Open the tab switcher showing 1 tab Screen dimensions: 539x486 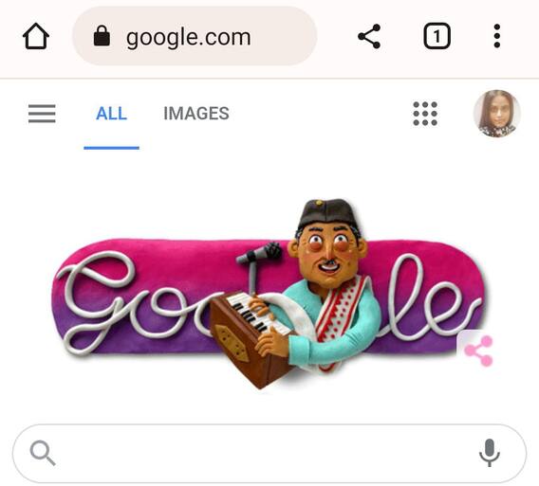[437, 36]
